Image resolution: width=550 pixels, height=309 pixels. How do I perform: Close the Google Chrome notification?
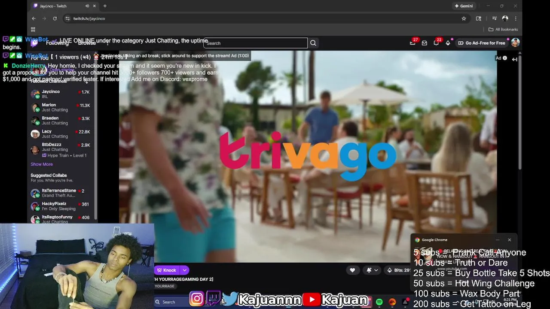[510, 240]
